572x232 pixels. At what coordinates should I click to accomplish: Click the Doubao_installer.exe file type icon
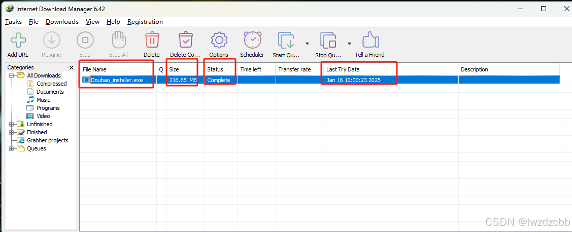(x=86, y=80)
